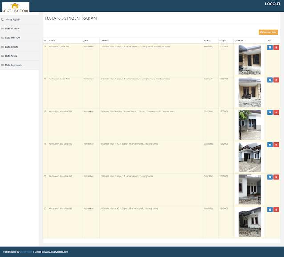284x257 pixels.
Task: Click the Tambah Data button
Action: click(x=268, y=32)
